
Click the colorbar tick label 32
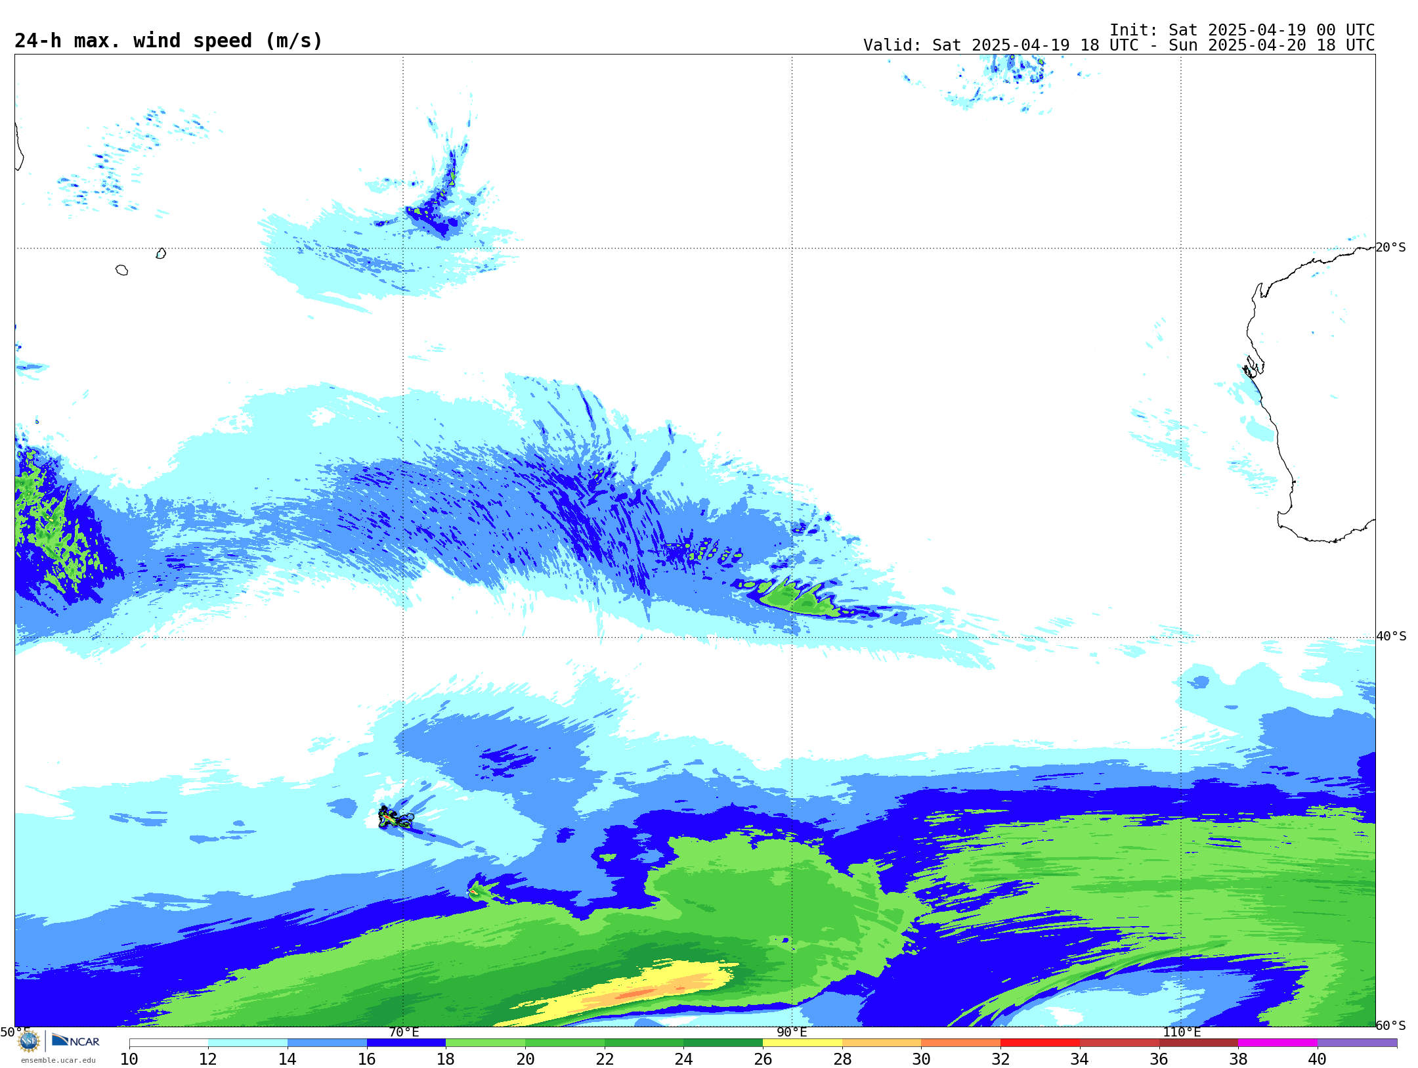coord(1000,1059)
